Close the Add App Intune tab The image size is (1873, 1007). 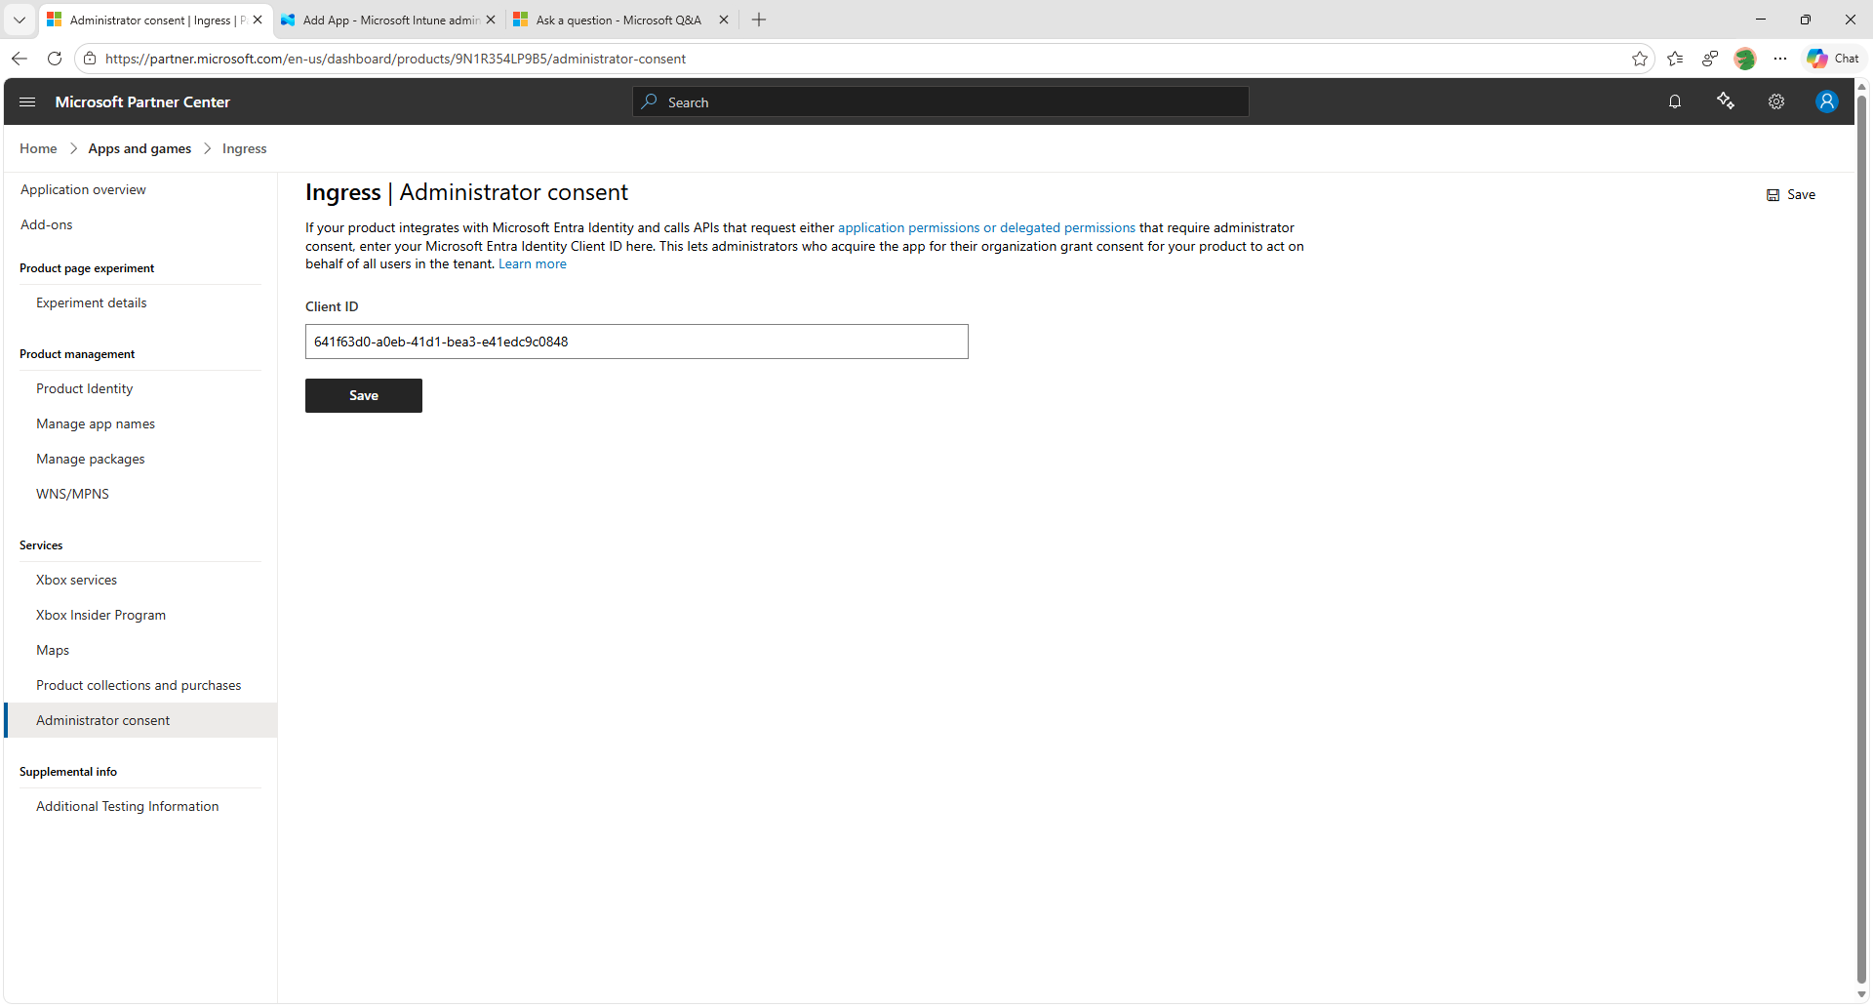point(491,20)
